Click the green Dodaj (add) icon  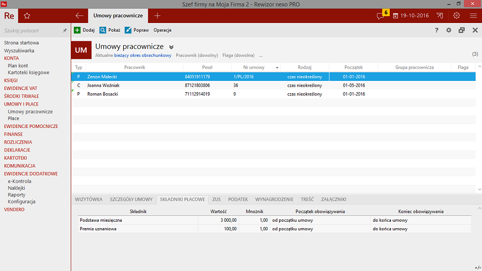[77, 30]
